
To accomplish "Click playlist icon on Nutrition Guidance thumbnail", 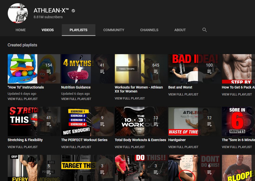I will pyautogui.click(x=102, y=72).
